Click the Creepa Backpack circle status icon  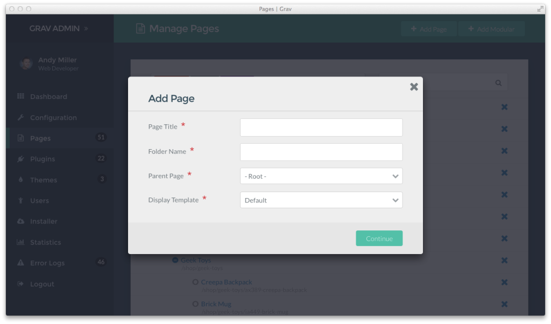coord(195,282)
